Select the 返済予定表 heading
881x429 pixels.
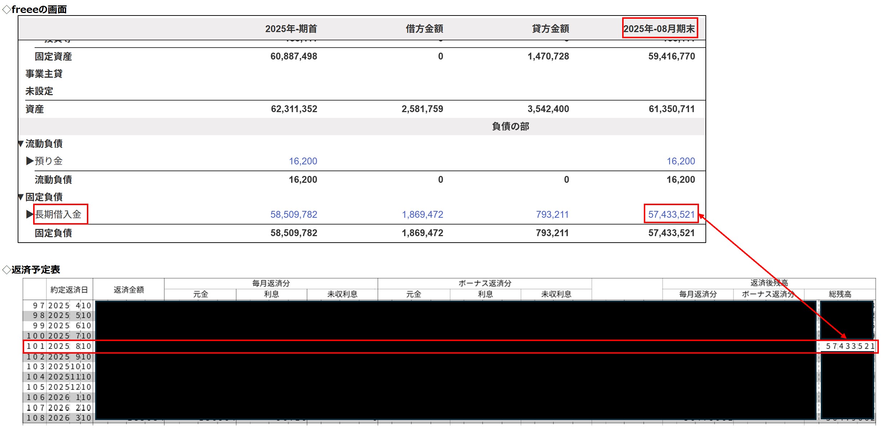(x=36, y=270)
